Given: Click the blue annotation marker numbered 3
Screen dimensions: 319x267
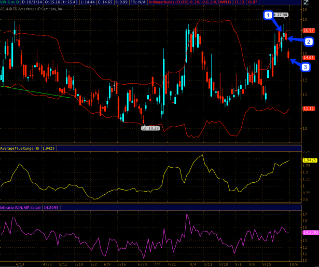Looking at the screenshot, I should point(305,67).
